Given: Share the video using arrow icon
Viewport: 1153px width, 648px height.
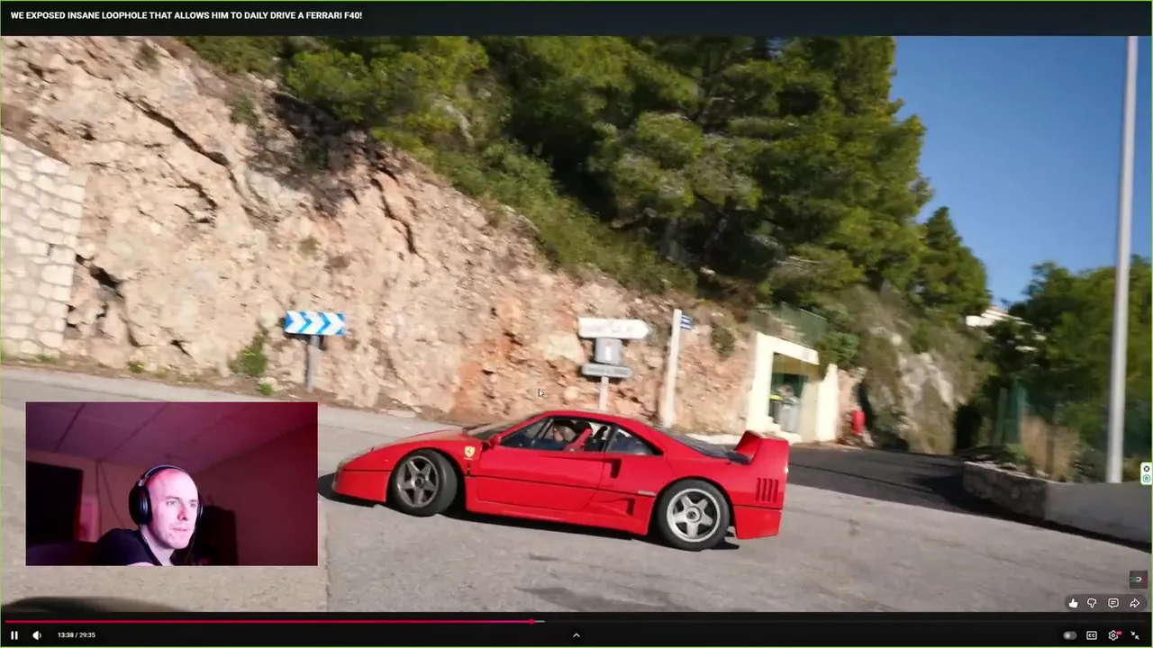Looking at the screenshot, I should (1135, 603).
